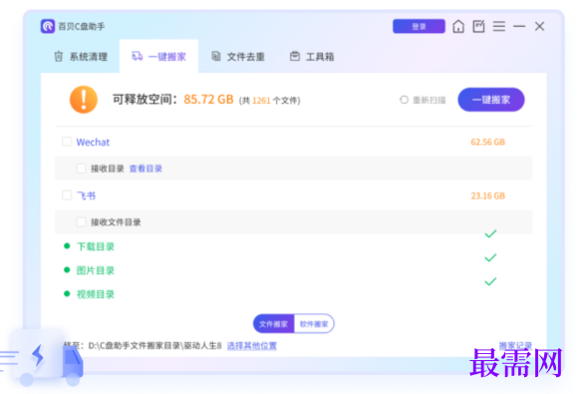This screenshot has width=581, height=394.
Task: Click the orange warning exclamation icon
Action: pos(84,100)
